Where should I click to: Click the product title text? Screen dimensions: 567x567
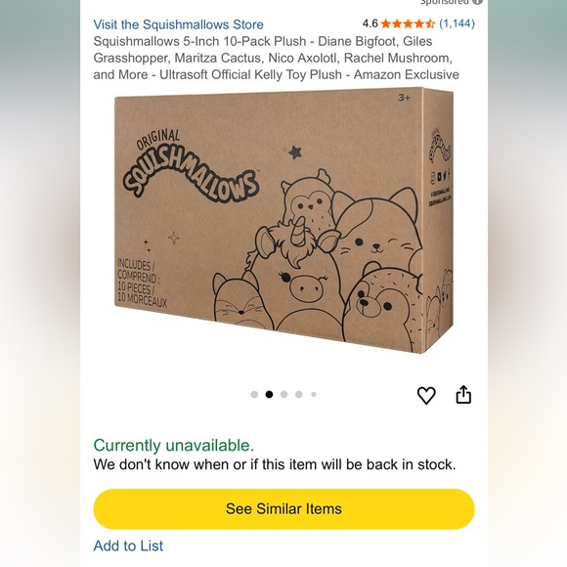click(276, 58)
